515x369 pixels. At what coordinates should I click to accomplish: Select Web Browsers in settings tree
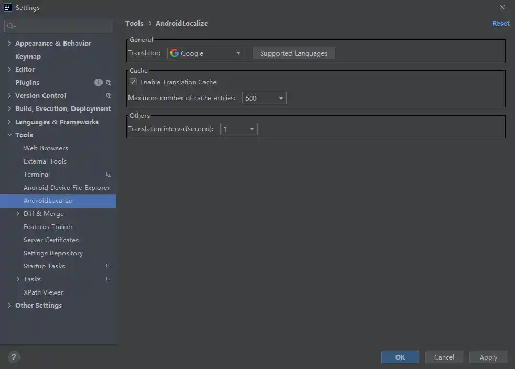pos(46,148)
